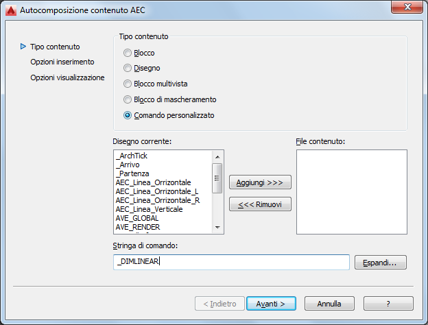Select the Blocco radio button
Viewport: 428px width, 325px height.
(x=128, y=53)
